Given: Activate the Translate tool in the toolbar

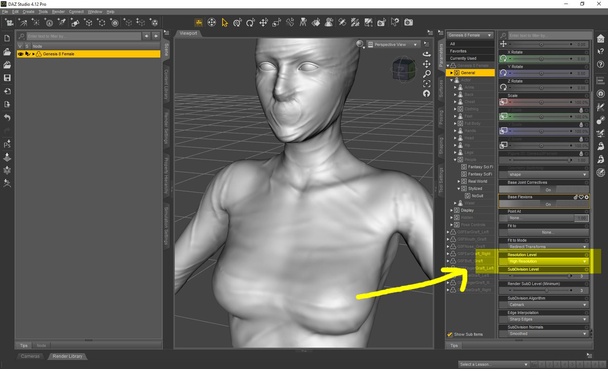Looking at the screenshot, I should click(263, 22).
